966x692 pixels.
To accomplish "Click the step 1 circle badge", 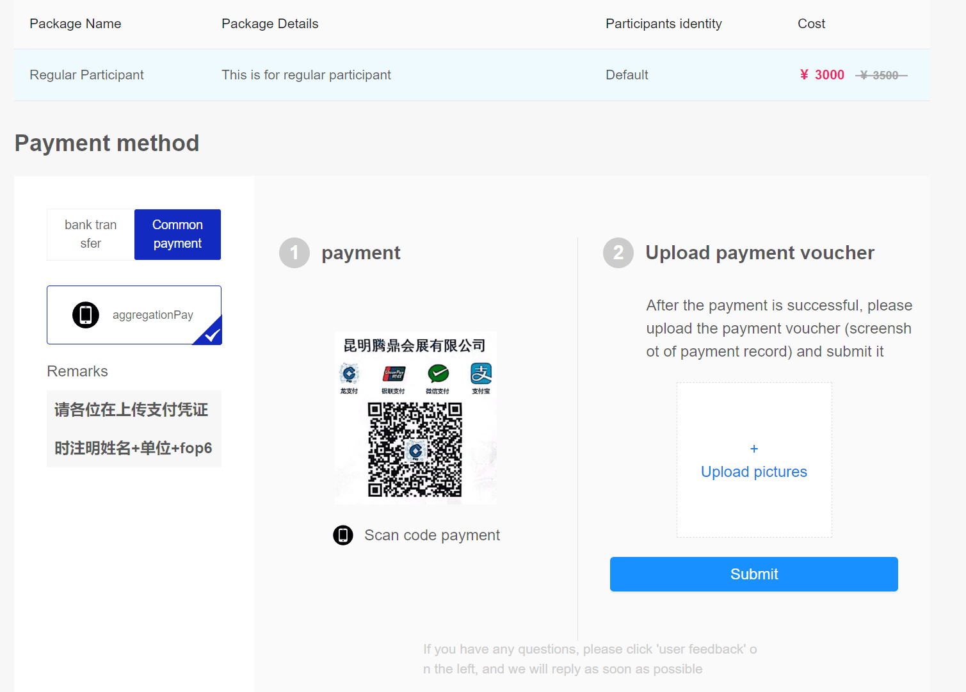I will [294, 253].
